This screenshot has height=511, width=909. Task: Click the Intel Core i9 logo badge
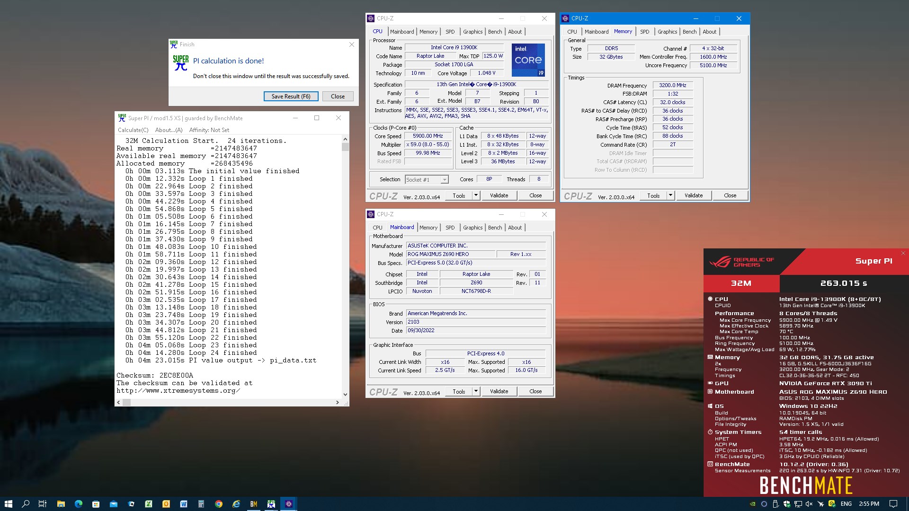[528, 60]
